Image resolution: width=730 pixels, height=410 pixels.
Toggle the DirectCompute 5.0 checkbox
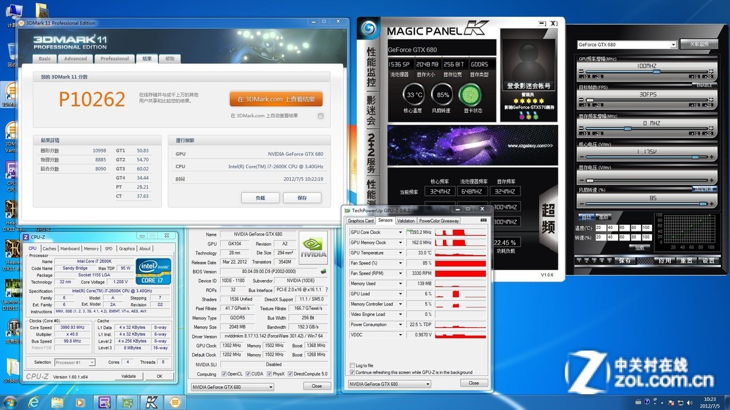click(x=290, y=374)
